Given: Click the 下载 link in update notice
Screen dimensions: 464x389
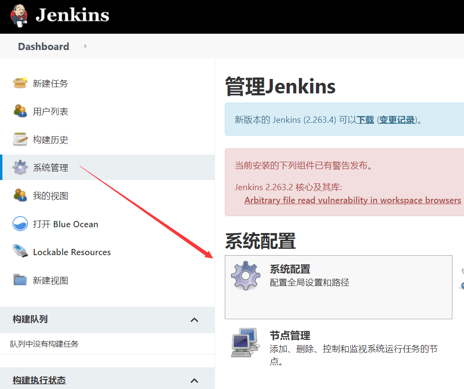Looking at the screenshot, I should pos(365,120).
